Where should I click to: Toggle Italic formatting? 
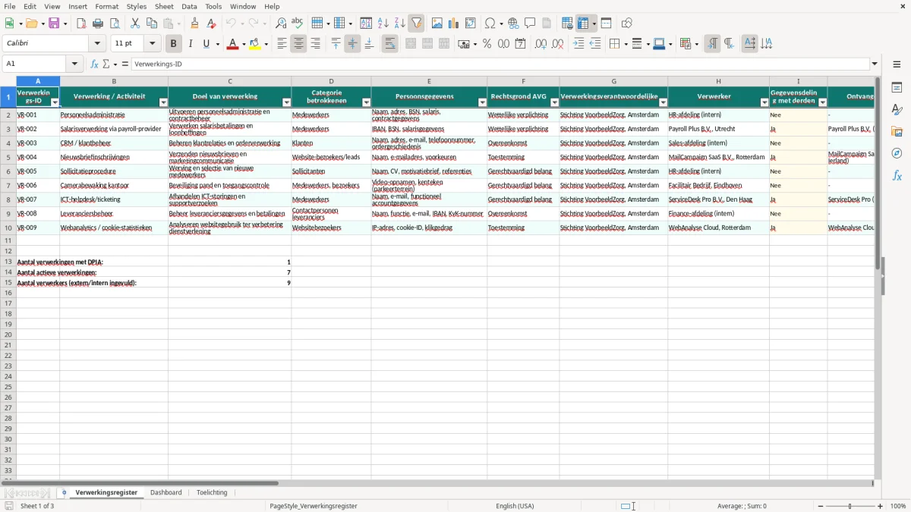191,44
